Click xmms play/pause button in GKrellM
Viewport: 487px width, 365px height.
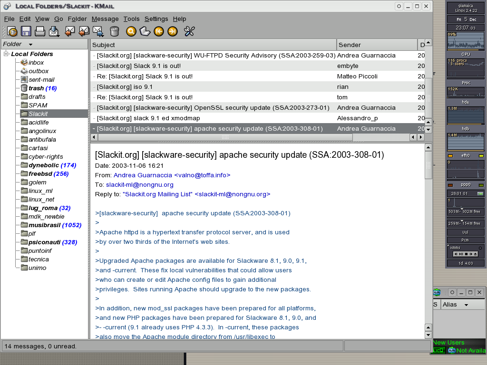coord(461,254)
